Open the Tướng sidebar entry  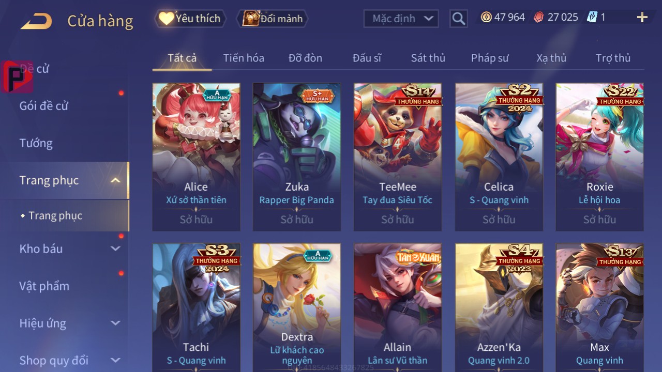tap(36, 143)
